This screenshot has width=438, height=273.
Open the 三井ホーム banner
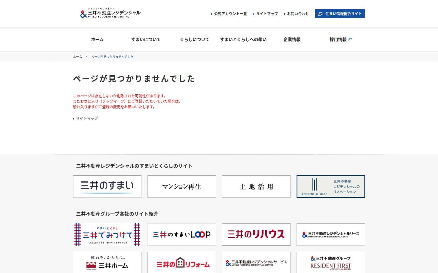point(107,262)
